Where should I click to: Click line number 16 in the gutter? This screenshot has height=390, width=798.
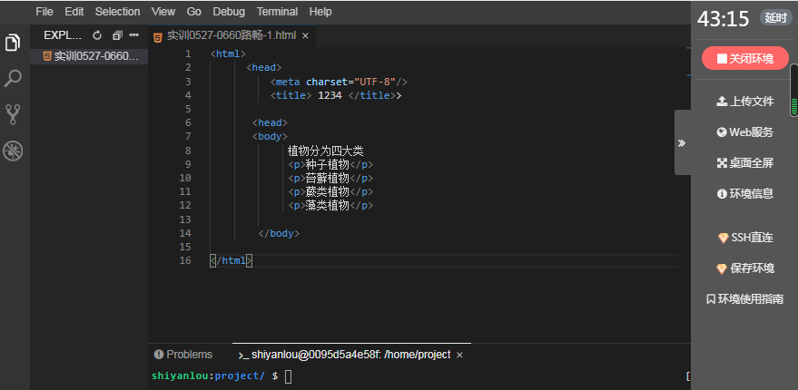tap(185, 260)
